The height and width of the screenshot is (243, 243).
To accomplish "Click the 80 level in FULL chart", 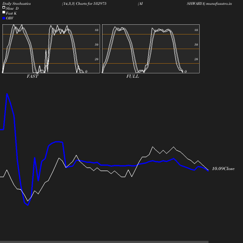I will tap(196, 30).
